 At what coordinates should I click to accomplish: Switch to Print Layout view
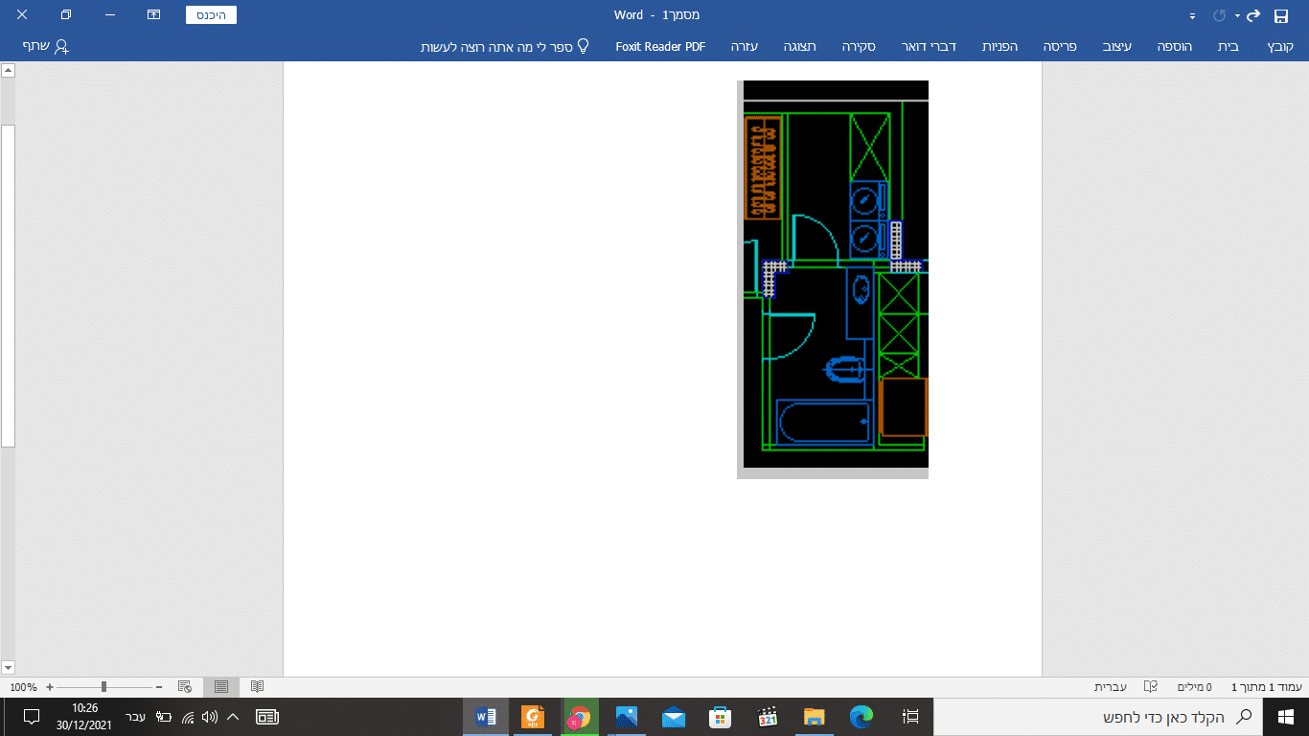(221, 687)
